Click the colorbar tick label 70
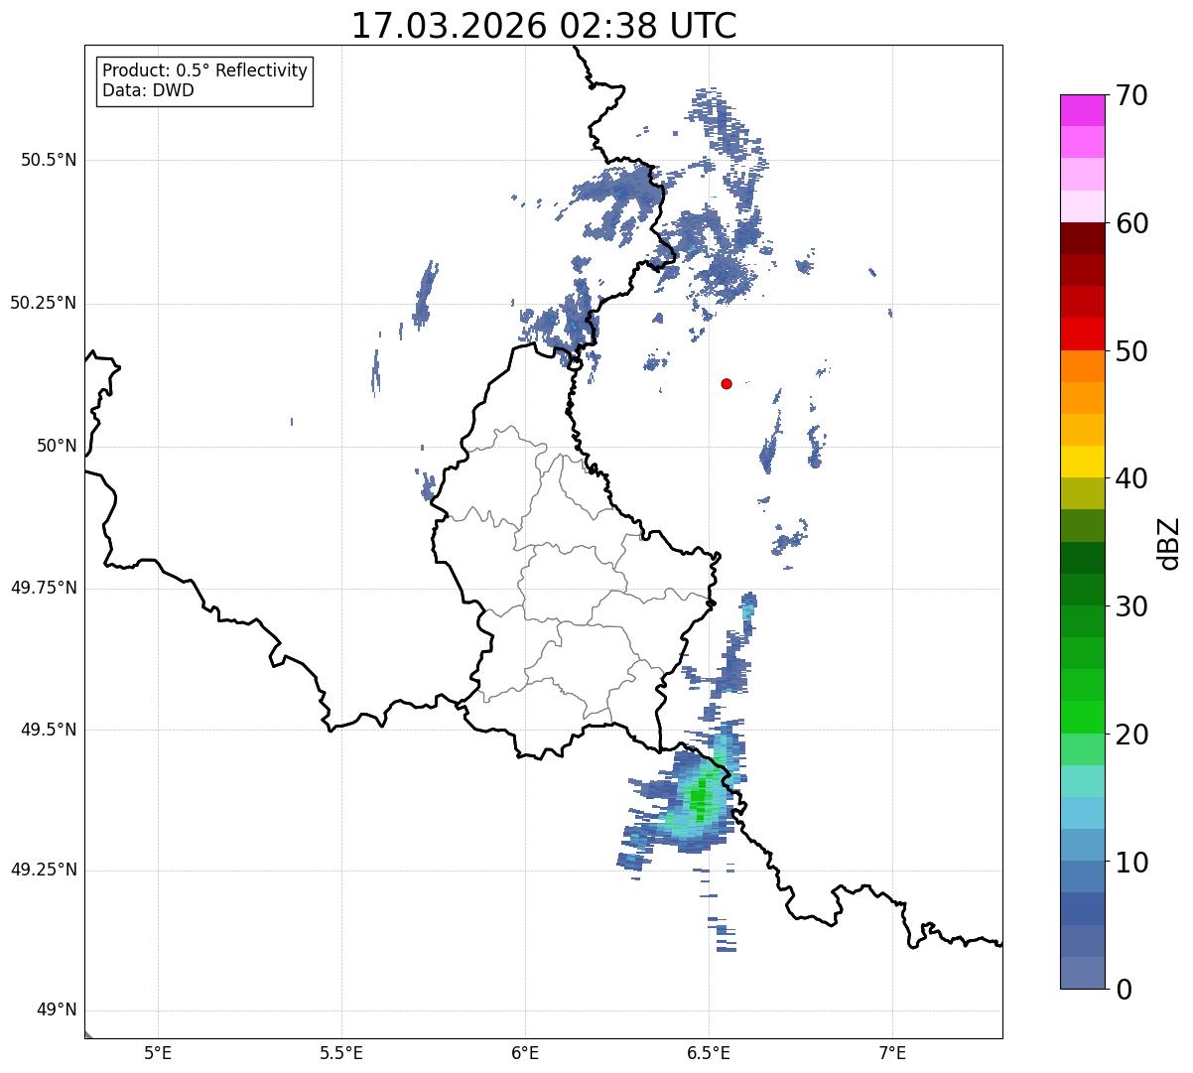 1131,95
